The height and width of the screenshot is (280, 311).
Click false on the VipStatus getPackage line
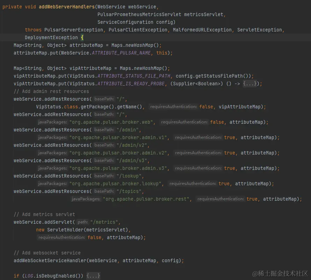[x=206, y=107]
